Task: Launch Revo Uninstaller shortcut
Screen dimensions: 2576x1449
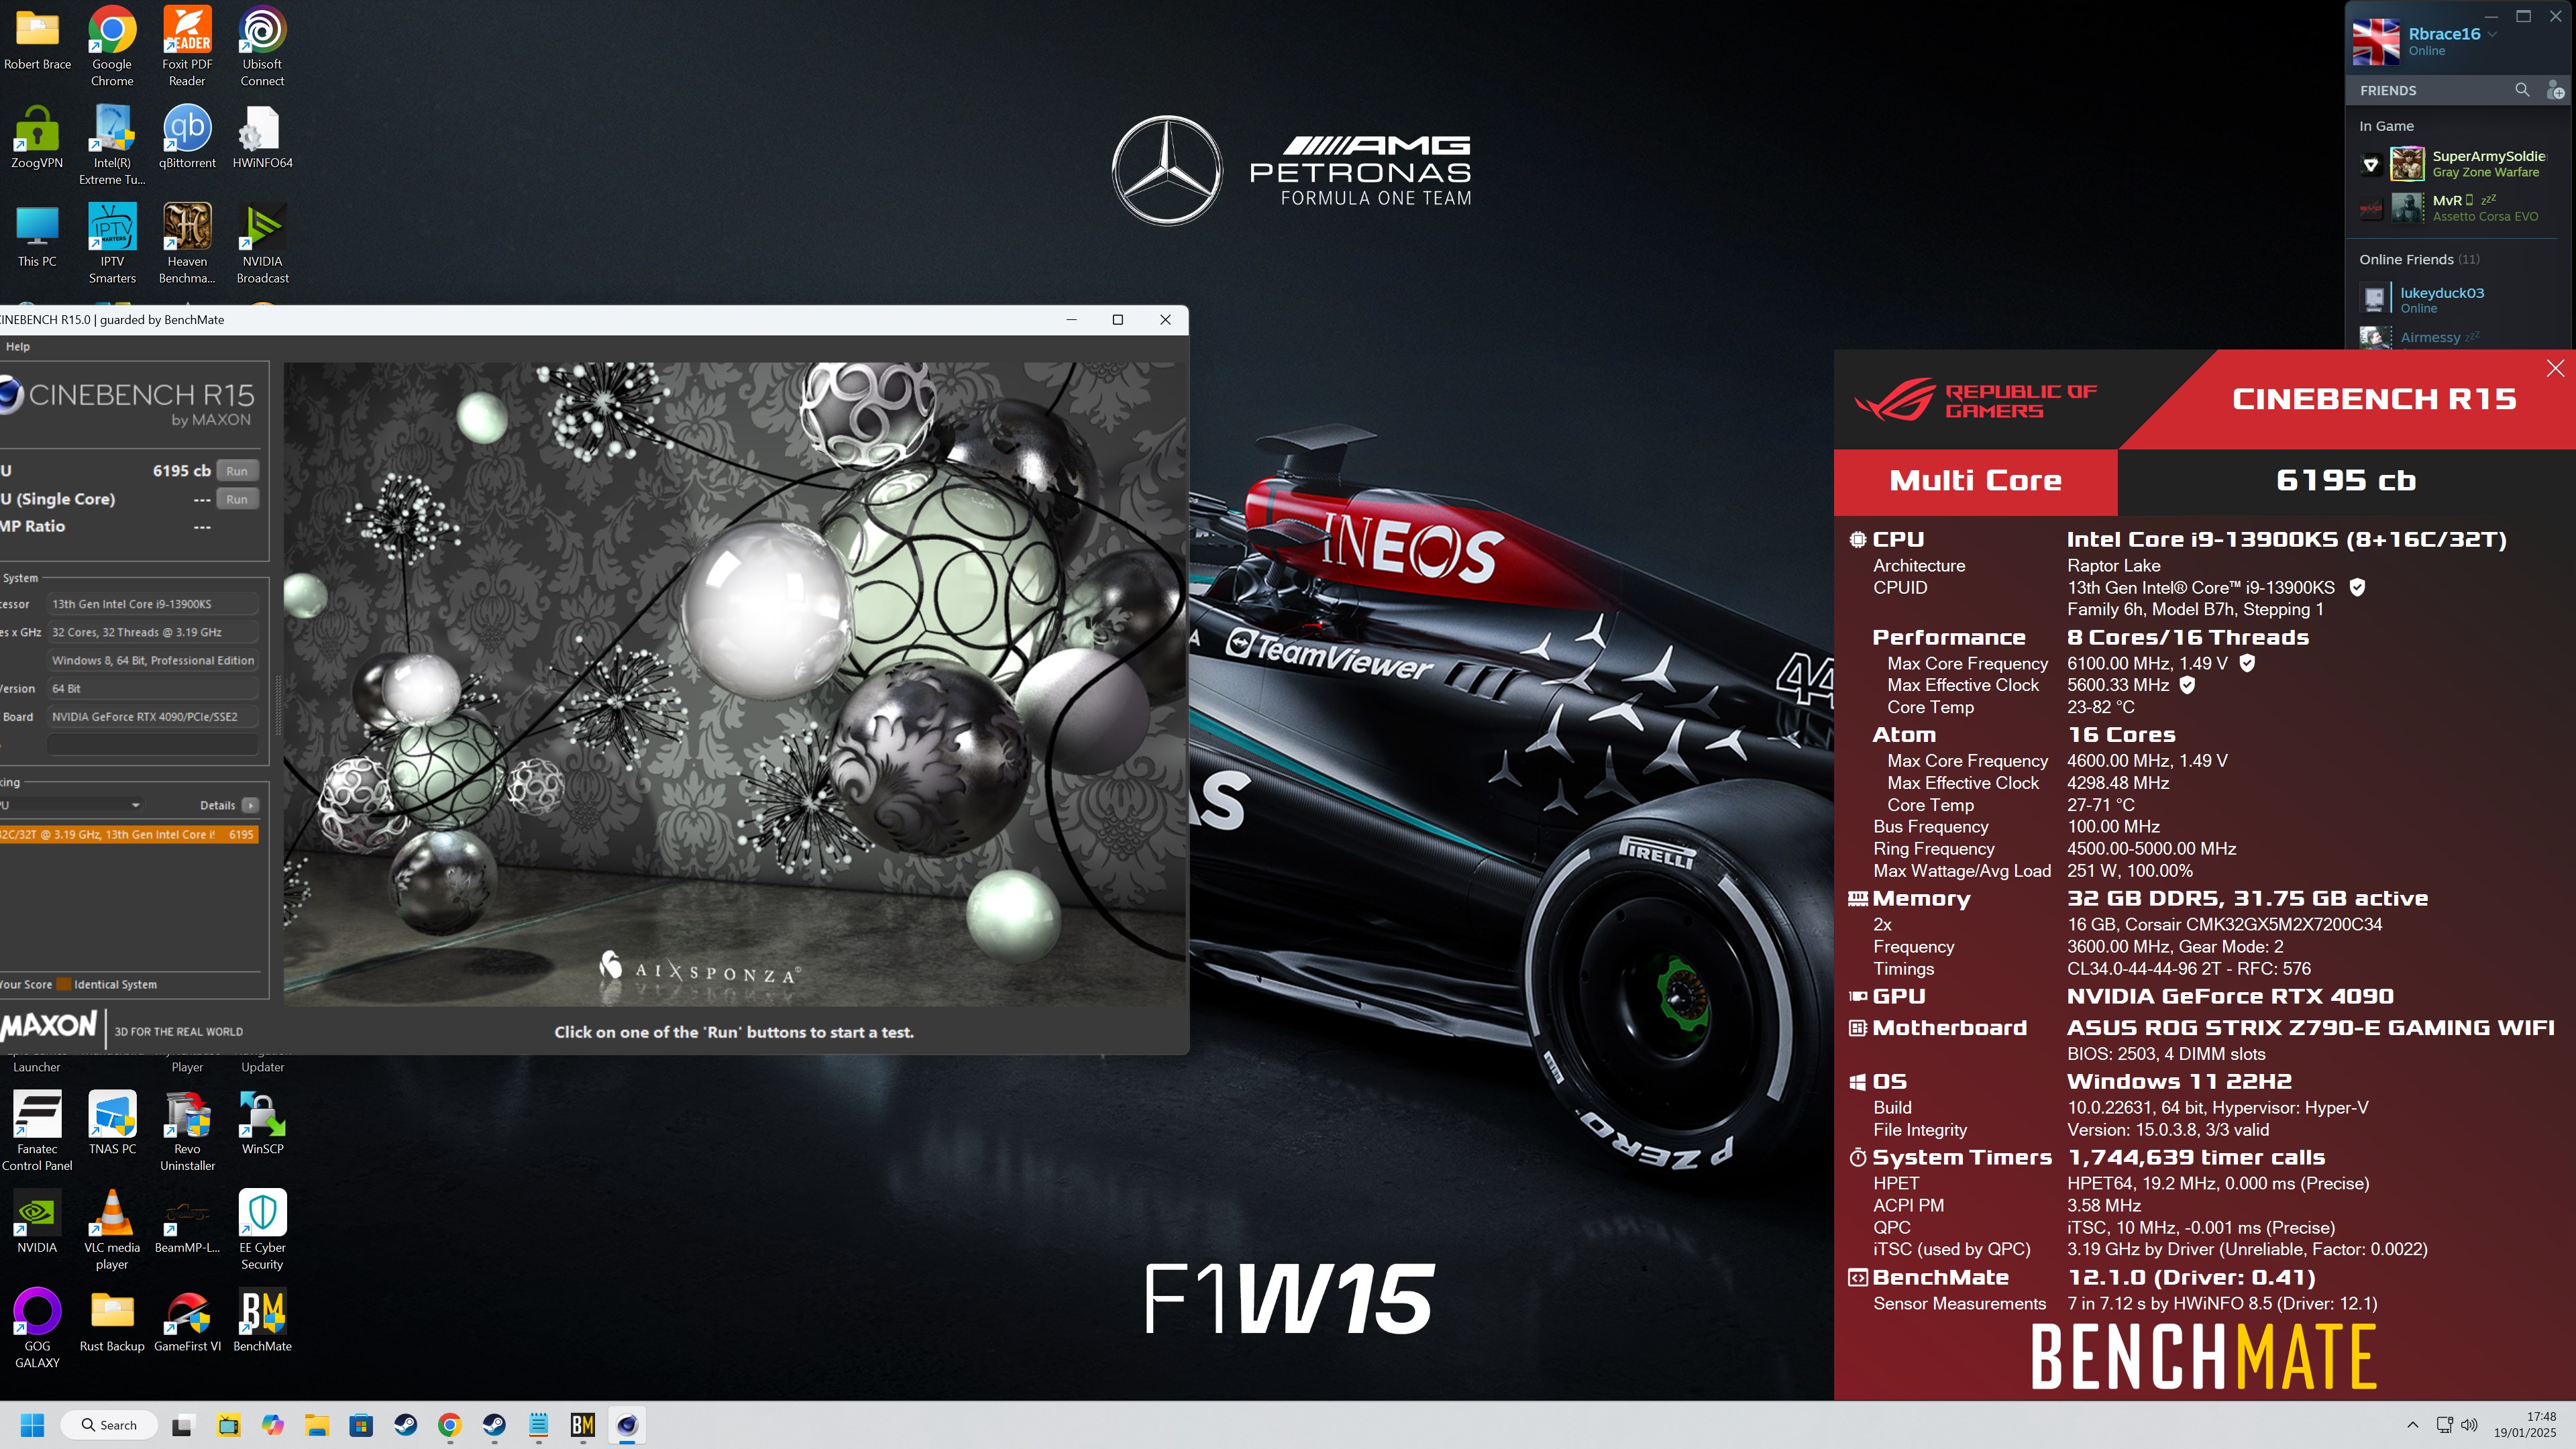Action: (x=187, y=1130)
